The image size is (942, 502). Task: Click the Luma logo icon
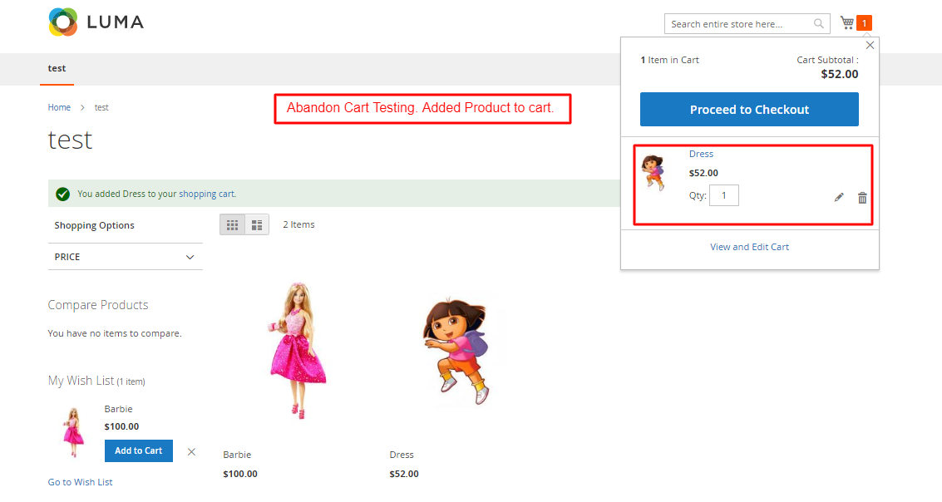click(63, 22)
